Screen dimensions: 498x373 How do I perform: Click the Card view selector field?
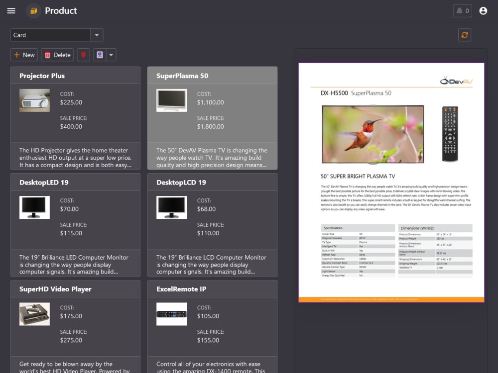[x=50, y=35]
